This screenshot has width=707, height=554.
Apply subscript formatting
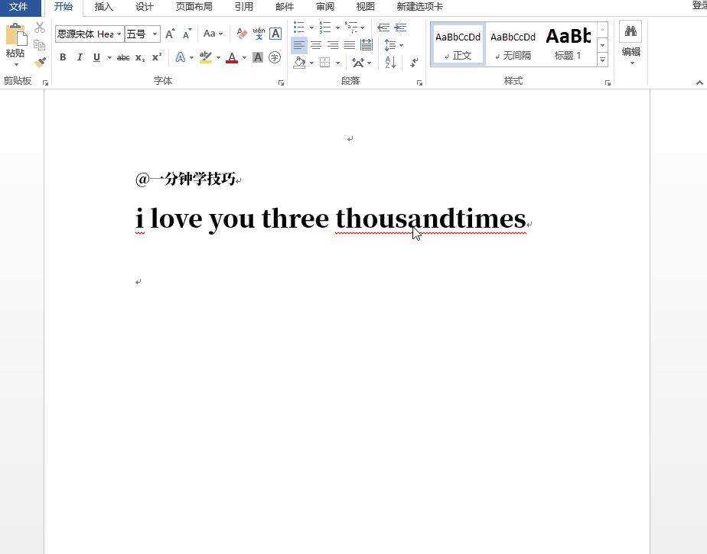coord(140,57)
